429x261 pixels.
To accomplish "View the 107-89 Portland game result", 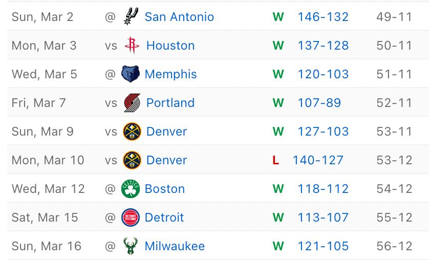I will 319,103.
